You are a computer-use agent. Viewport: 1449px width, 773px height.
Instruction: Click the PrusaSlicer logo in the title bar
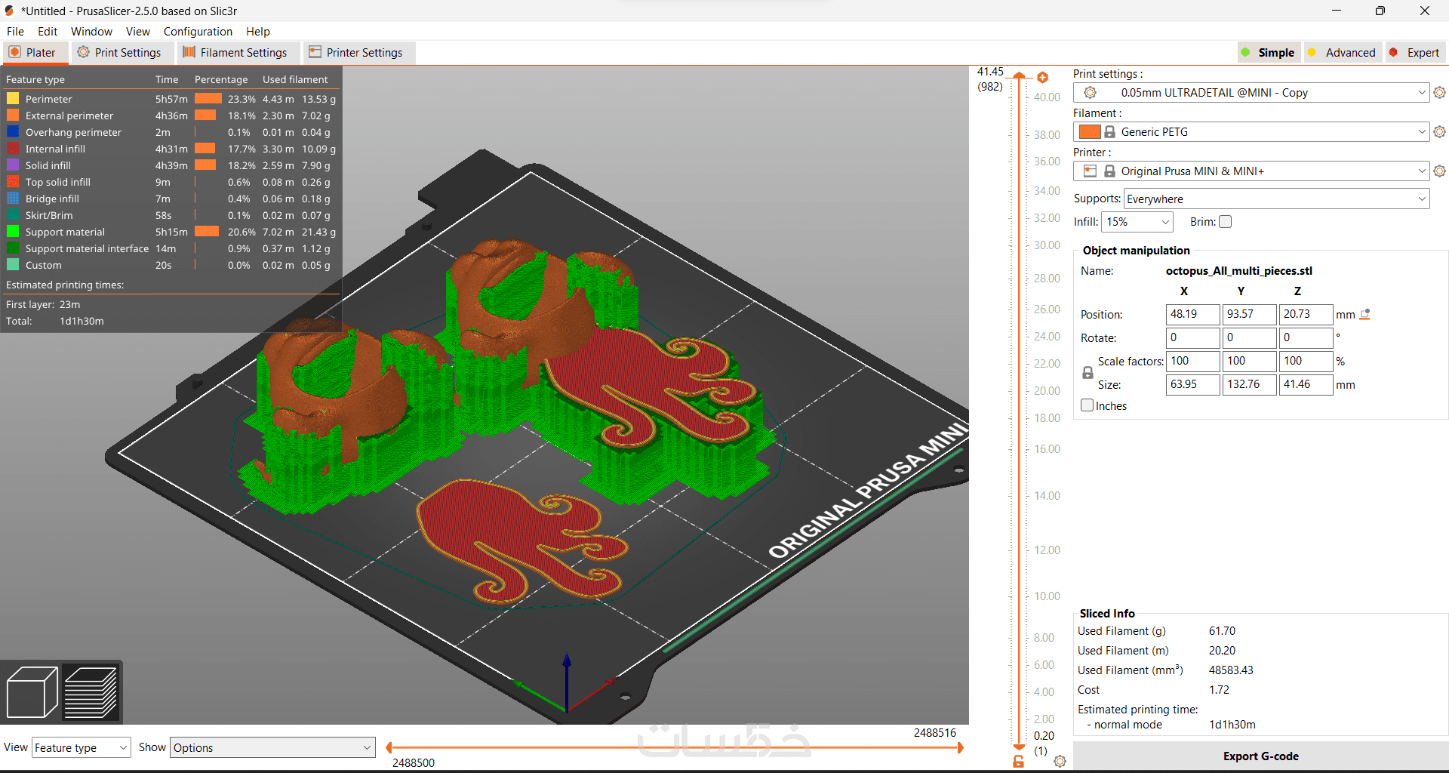pyautogui.click(x=9, y=11)
